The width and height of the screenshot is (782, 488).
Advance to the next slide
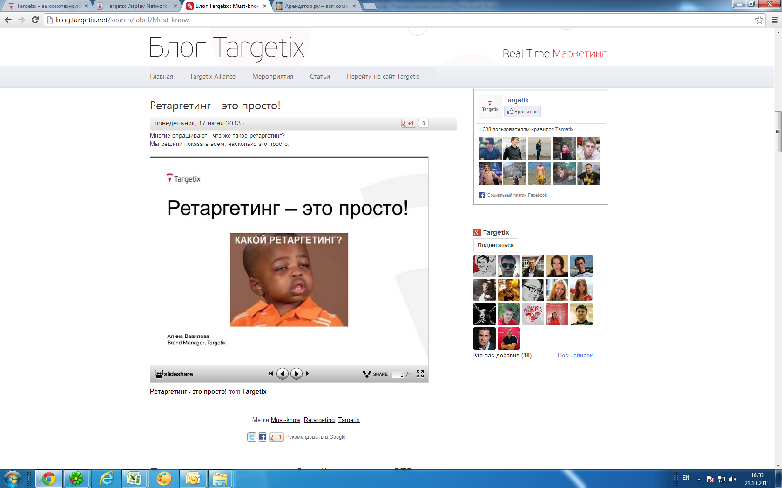click(x=297, y=374)
